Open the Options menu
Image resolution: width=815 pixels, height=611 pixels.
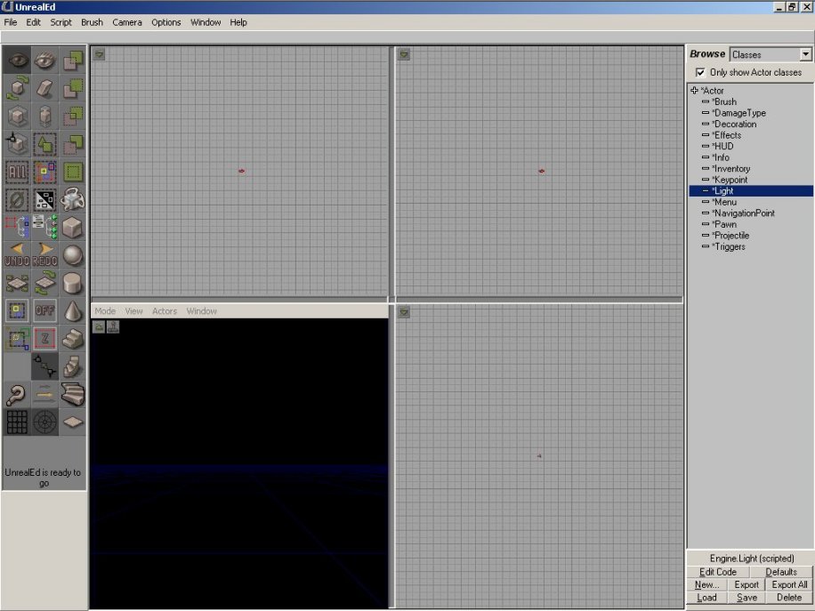pyautogui.click(x=165, y=22)
